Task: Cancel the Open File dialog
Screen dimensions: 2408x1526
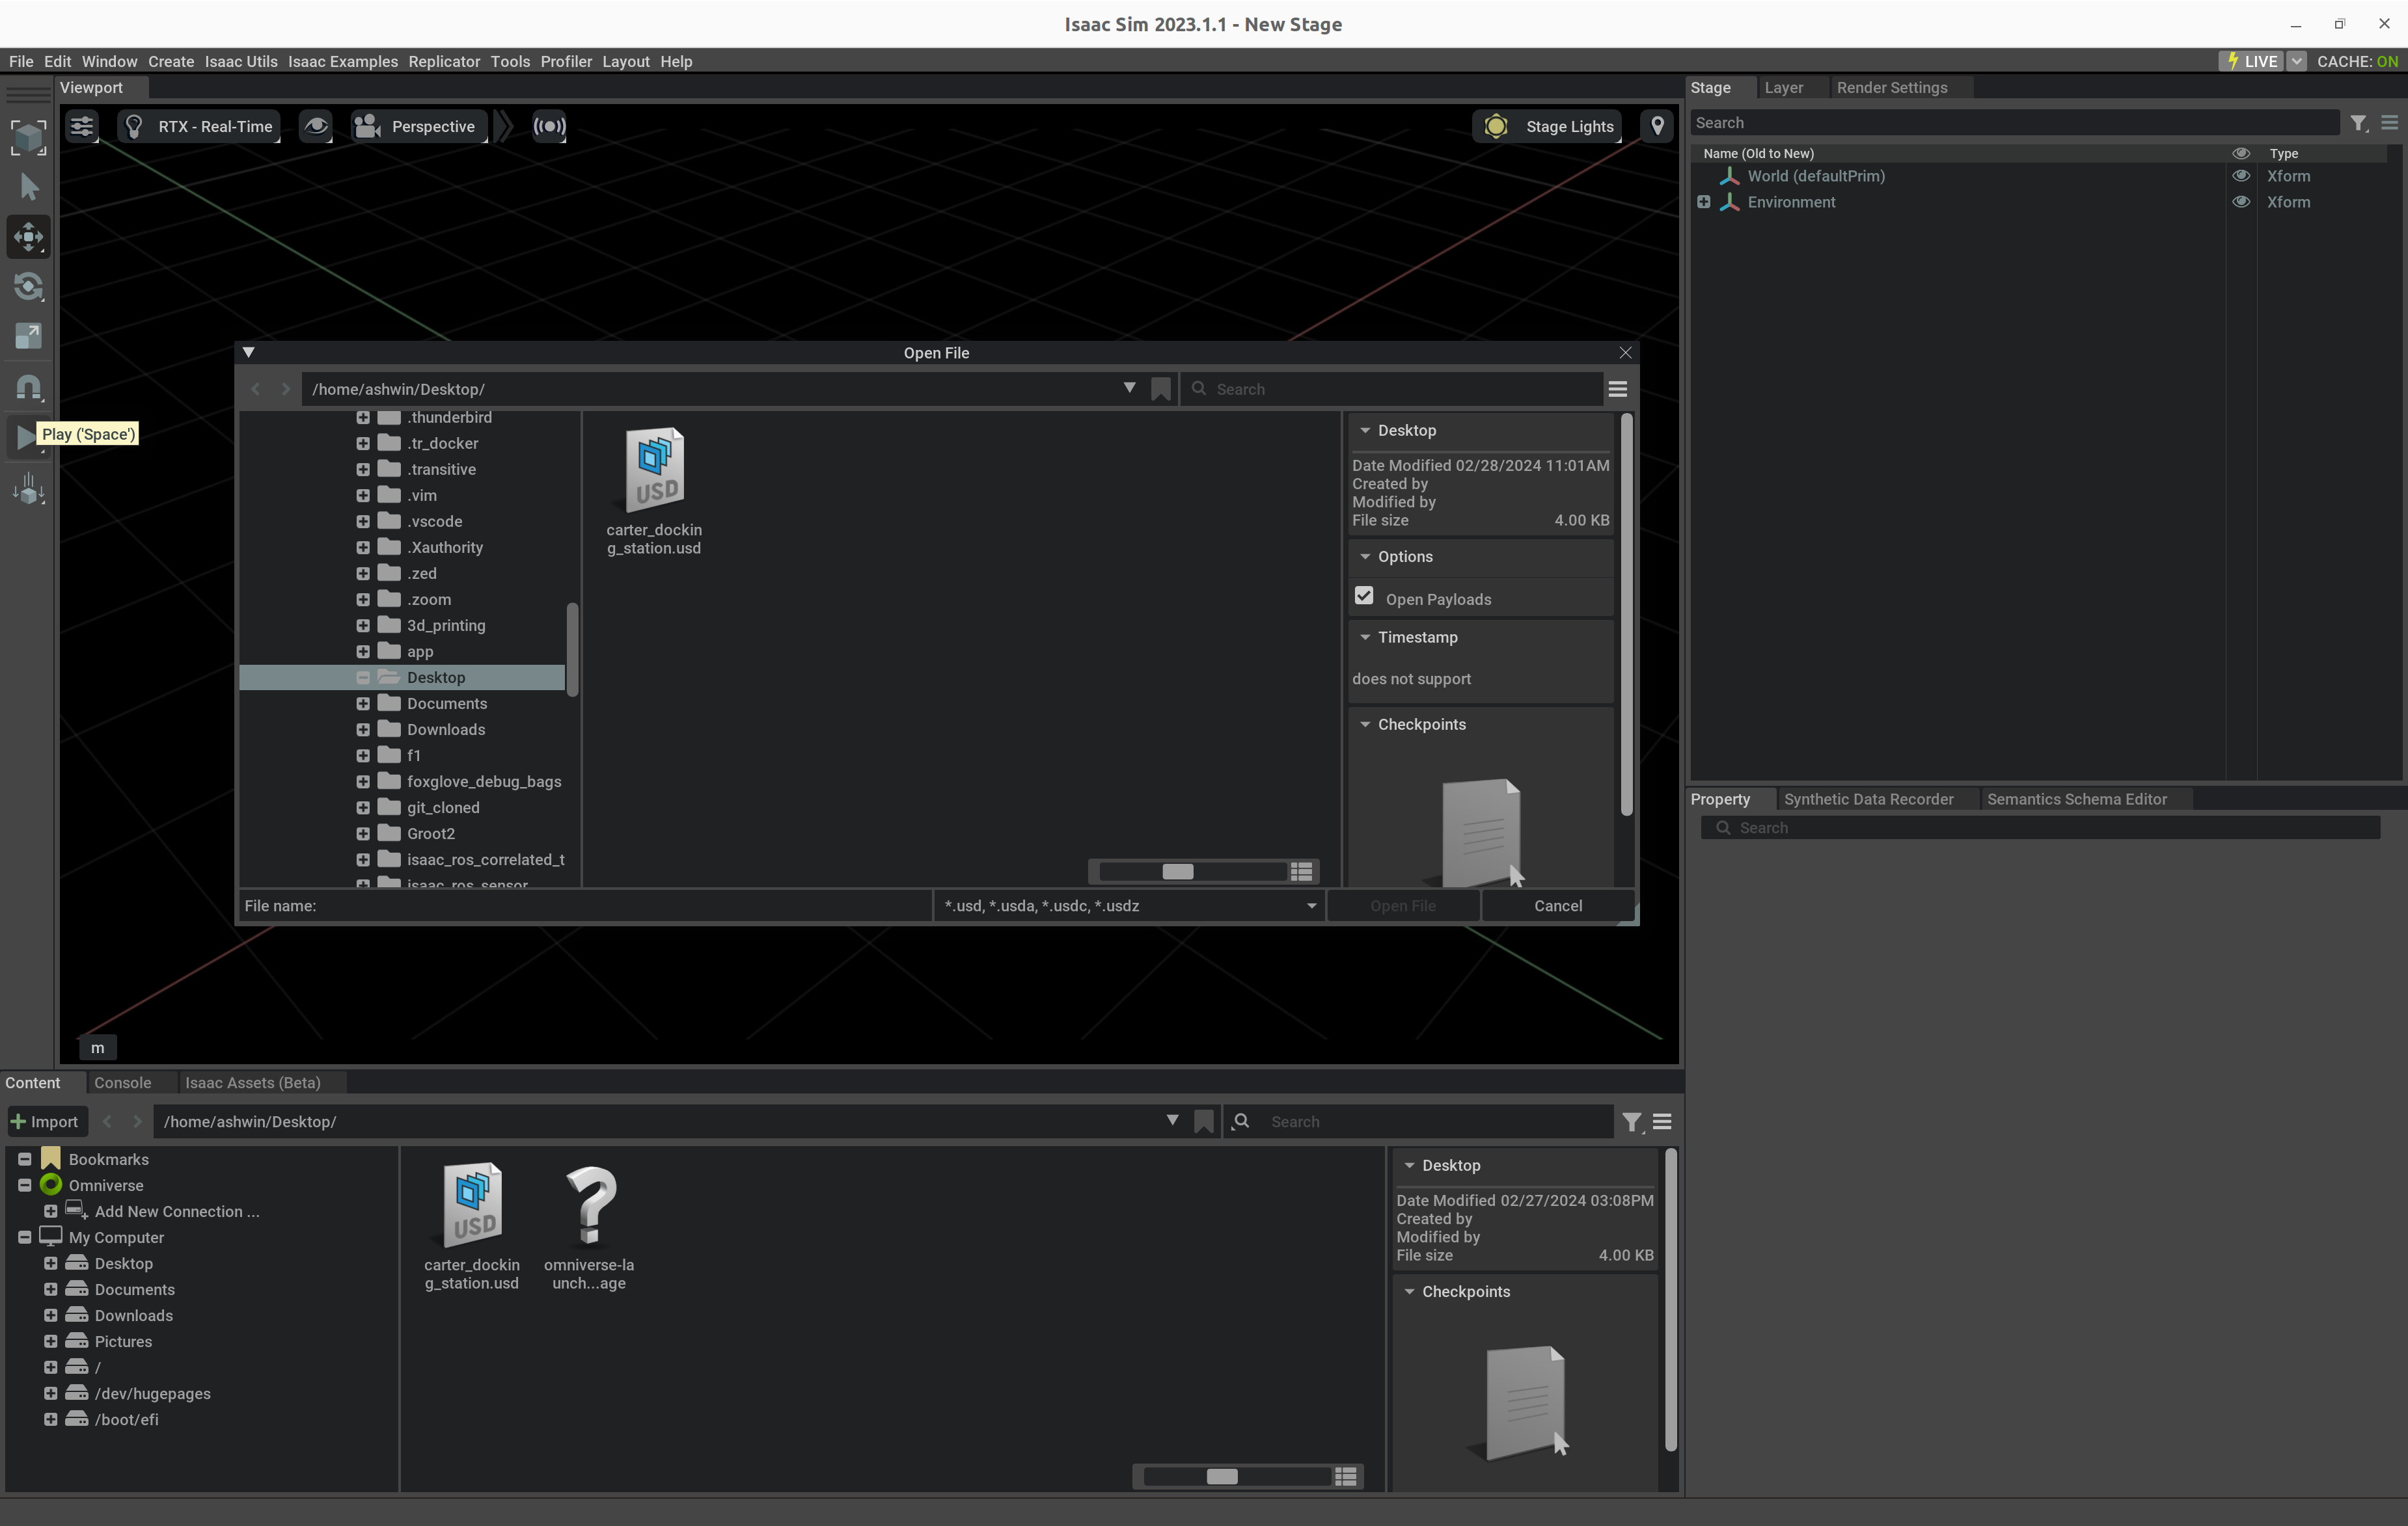Action: coord(1557,905)
